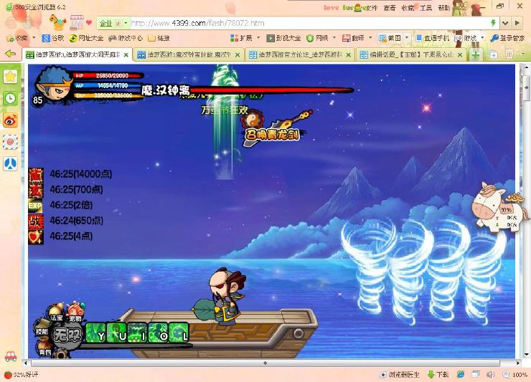Image resolution: width=531 pixels, height=382 pixels.
Task: Click the 100% zoom level control
Action: tap(515, 375)
